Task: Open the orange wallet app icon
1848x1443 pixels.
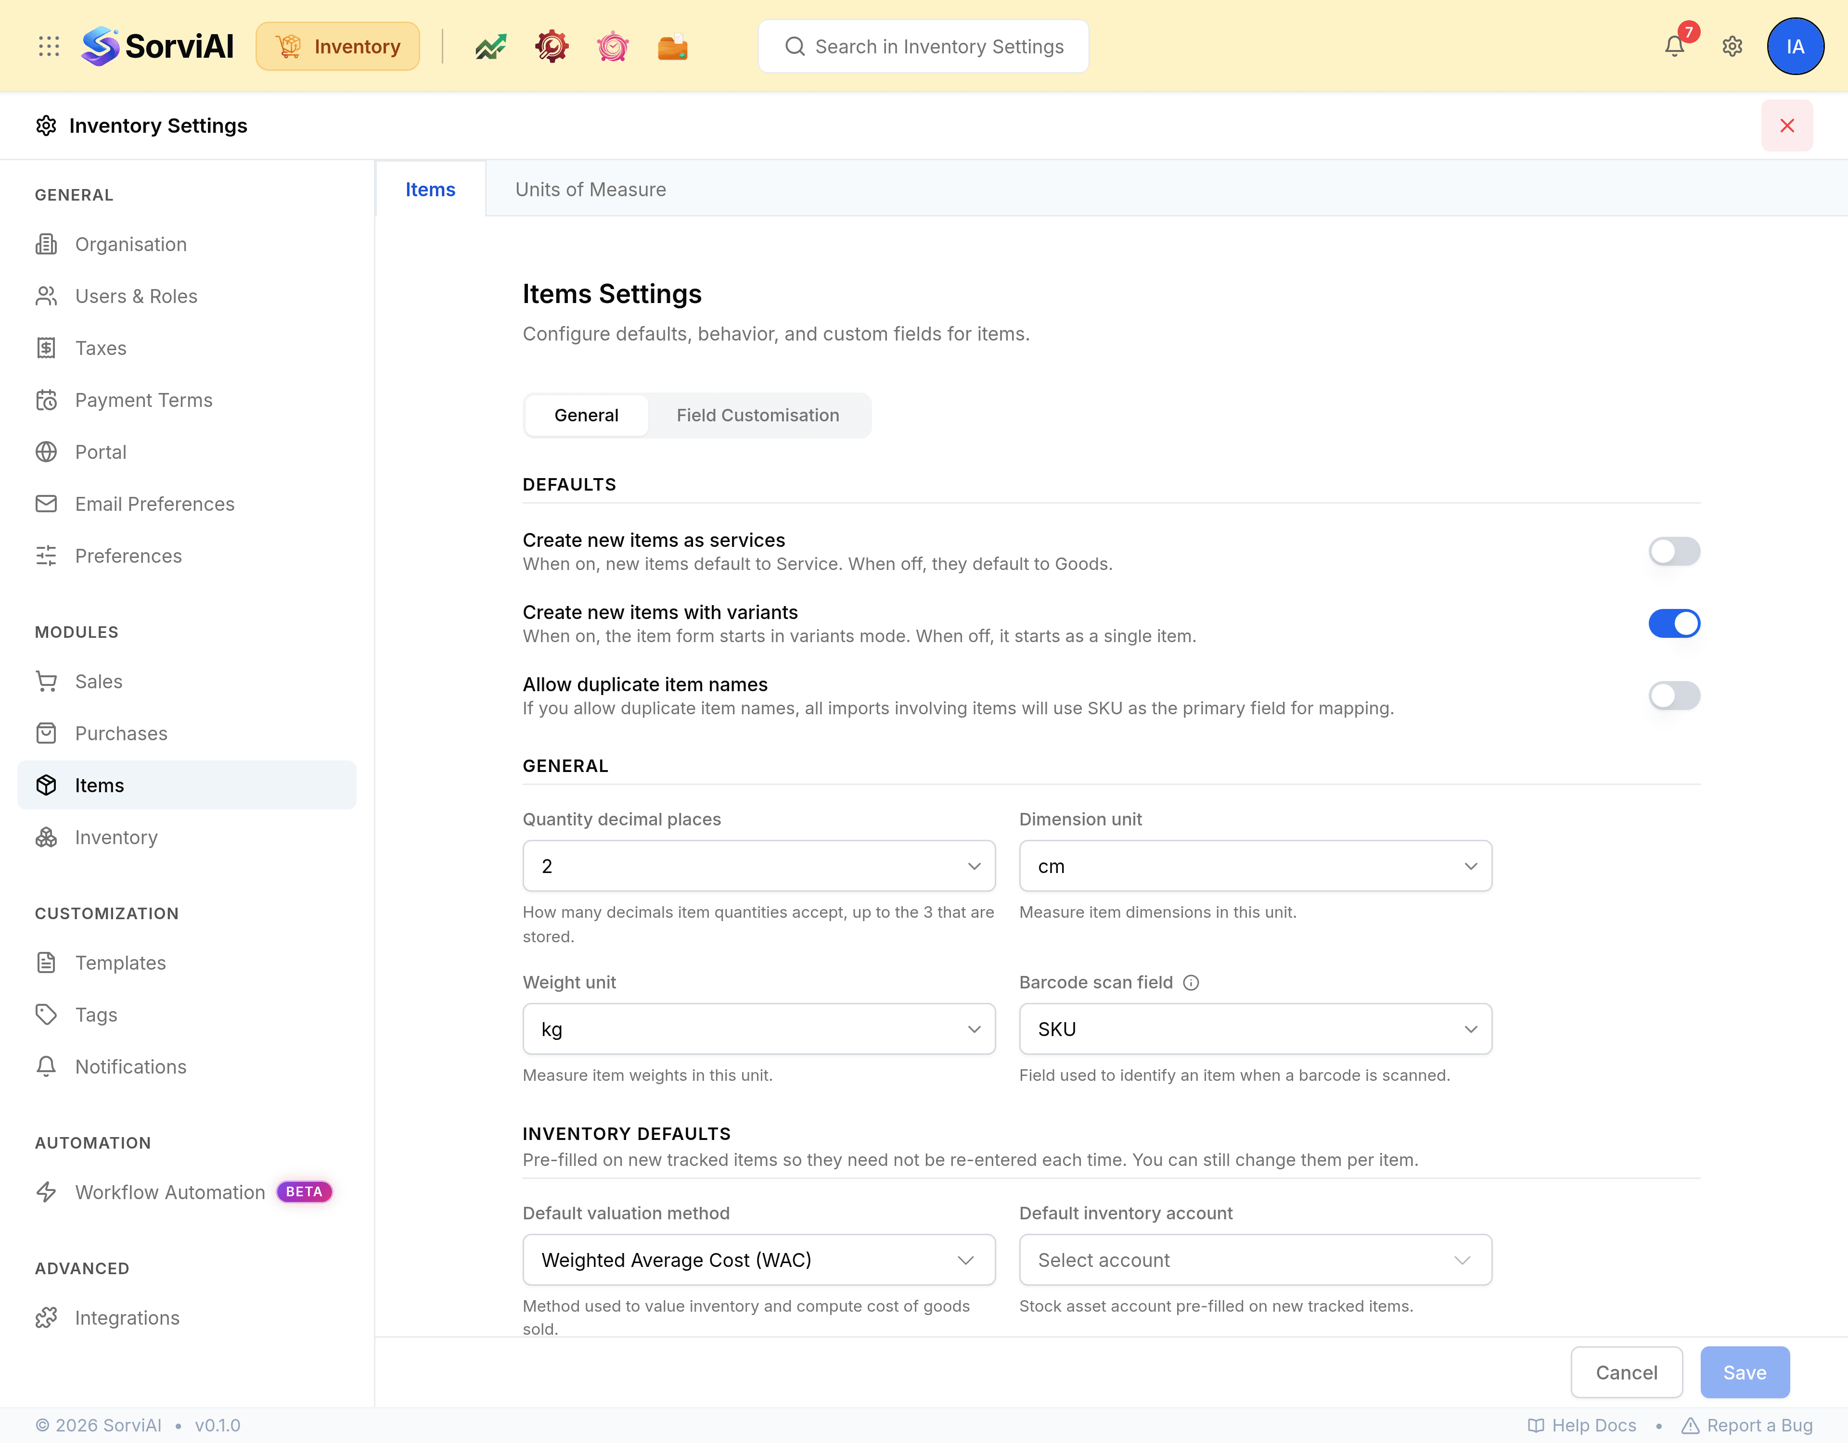Action: (674, 47)
